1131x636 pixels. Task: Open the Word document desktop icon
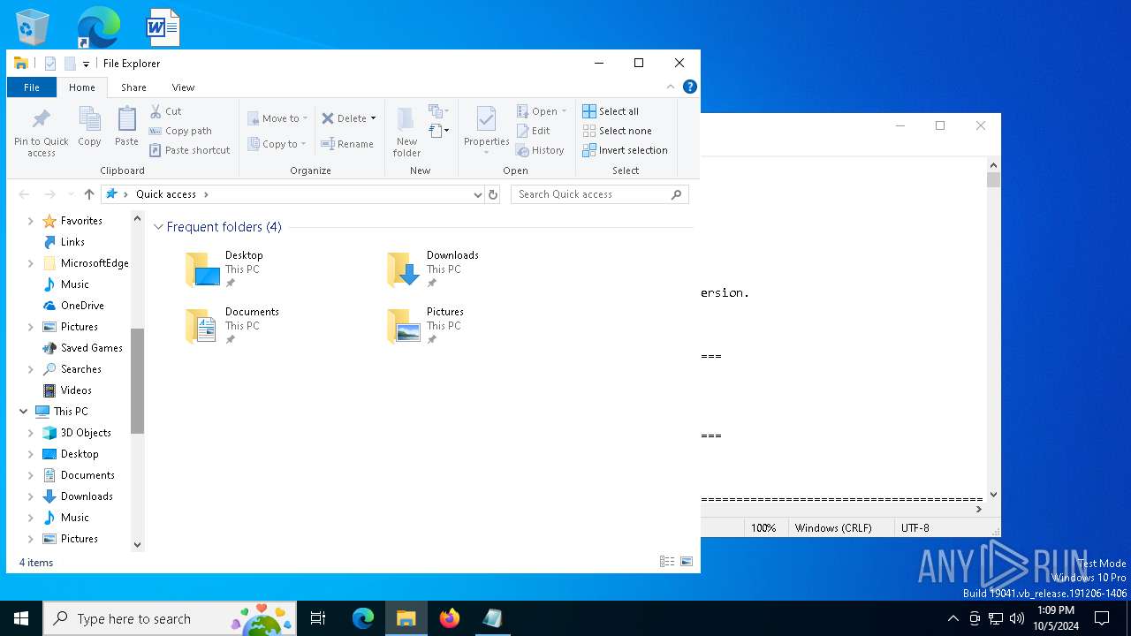click(x=163, y=27)
